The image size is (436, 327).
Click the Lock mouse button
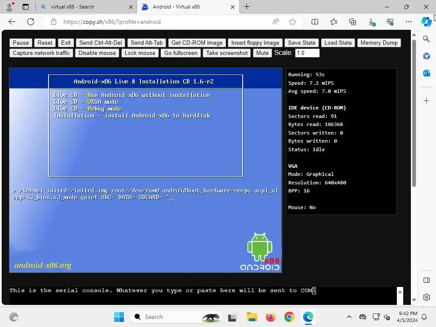140,53
